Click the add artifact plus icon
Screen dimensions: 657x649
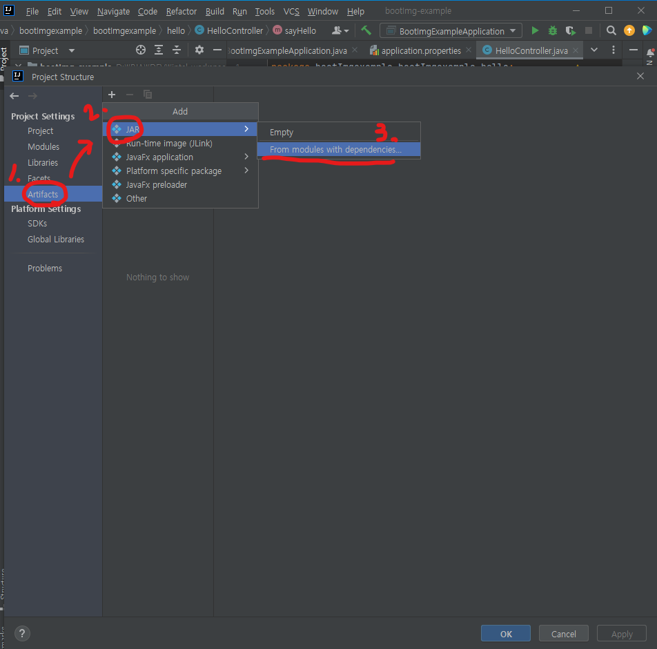(x=112, y=95)
